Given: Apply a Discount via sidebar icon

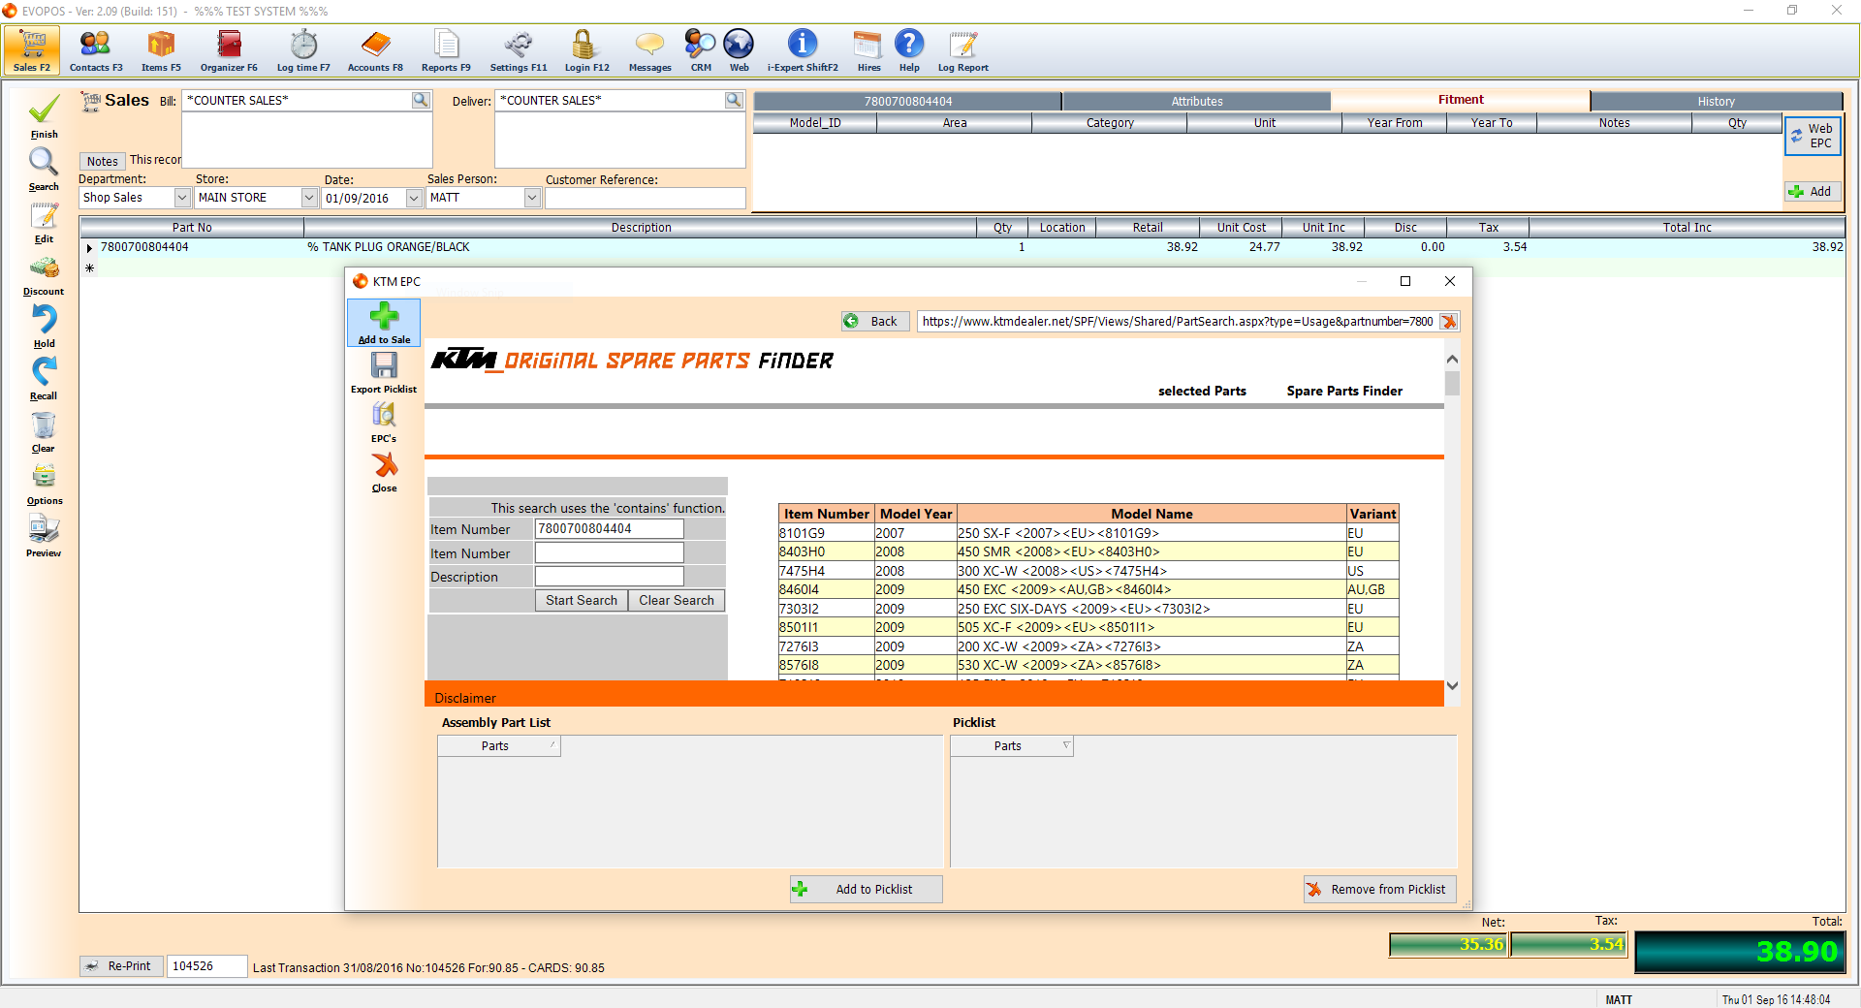Looking at the screenshot, I should pyautogui.click(x=44, y=275).
